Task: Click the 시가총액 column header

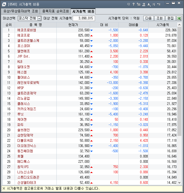Action: [163, 25]
